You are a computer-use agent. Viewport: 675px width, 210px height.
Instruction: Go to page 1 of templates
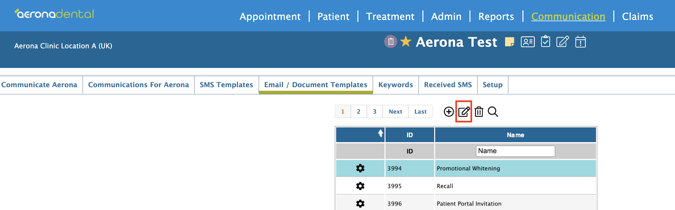click(x=343, y=111)
